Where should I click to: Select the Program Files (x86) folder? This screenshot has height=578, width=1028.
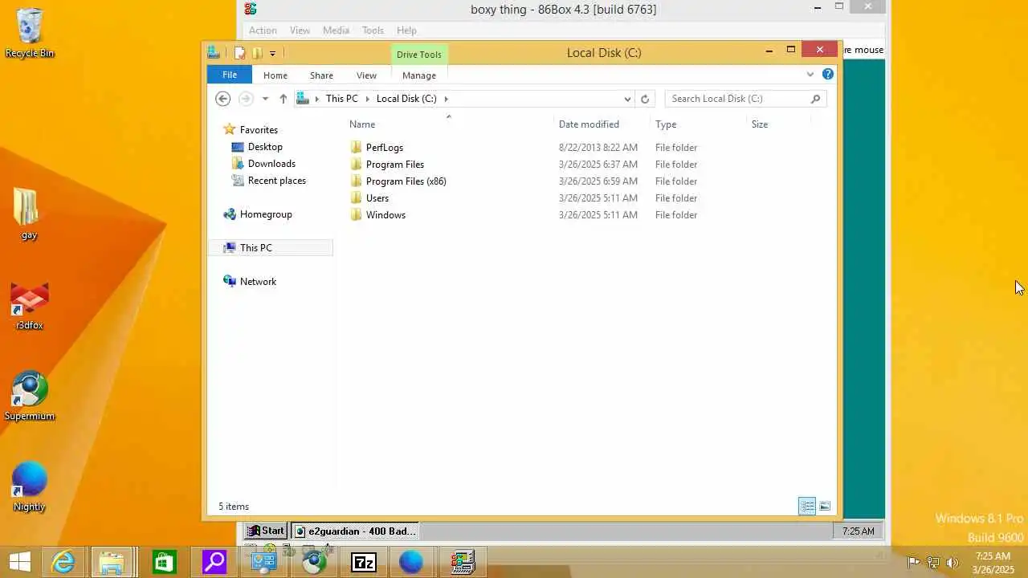[406, 181]
